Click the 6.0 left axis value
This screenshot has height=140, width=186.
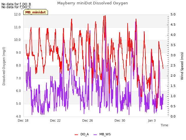click(x=18, y=91)
